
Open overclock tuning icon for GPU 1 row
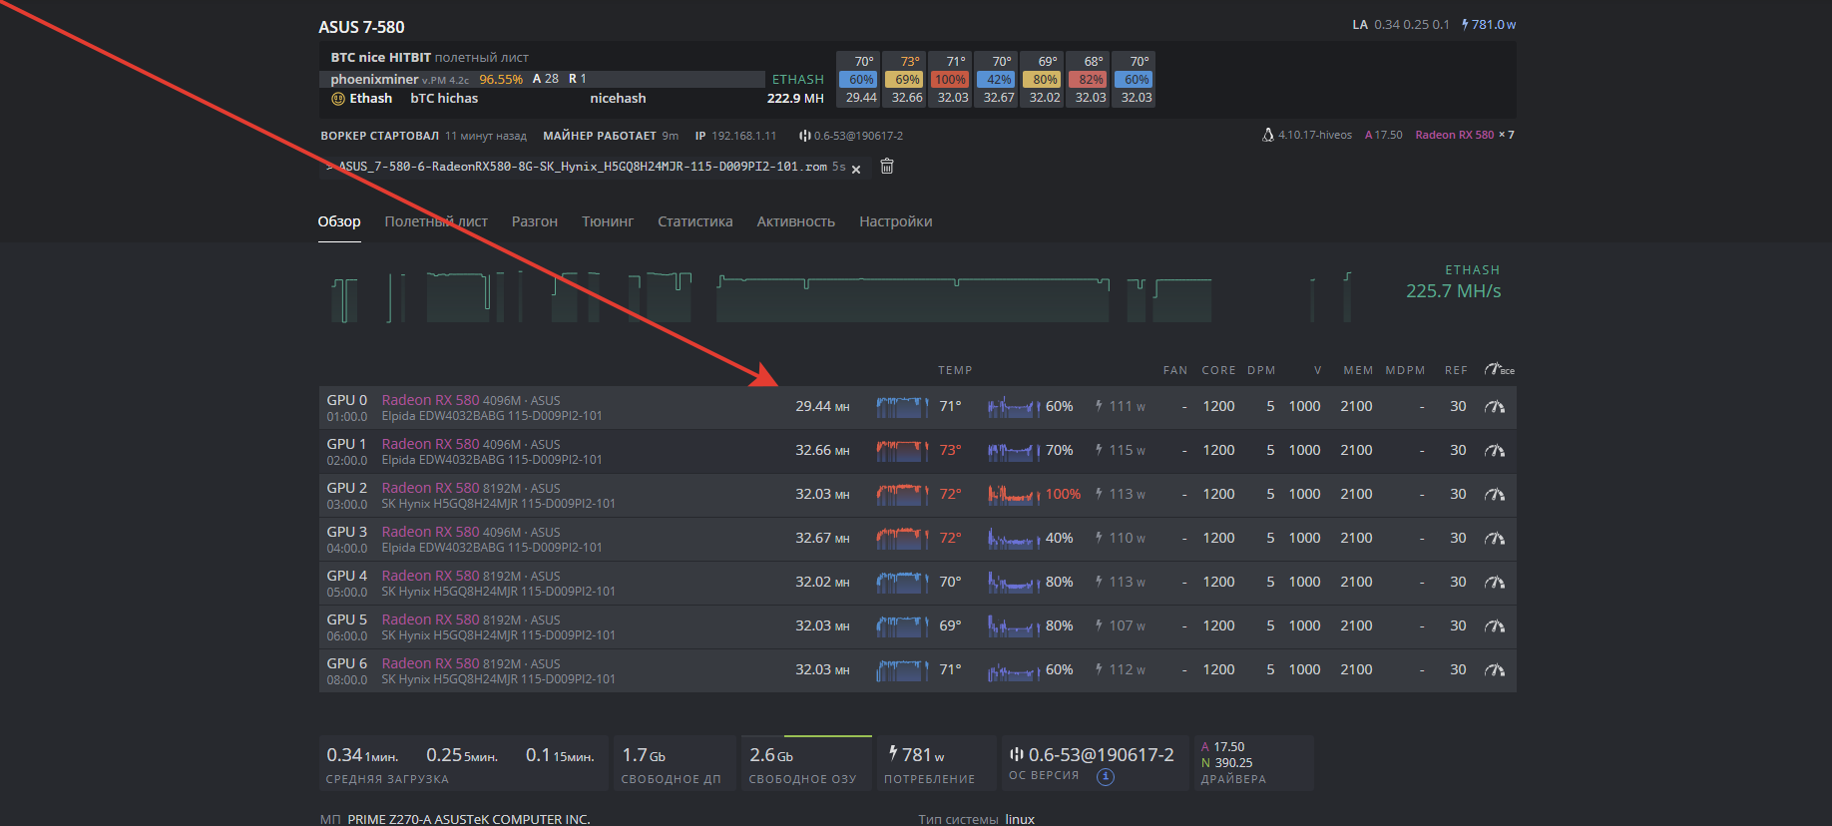click(1495, 451)
